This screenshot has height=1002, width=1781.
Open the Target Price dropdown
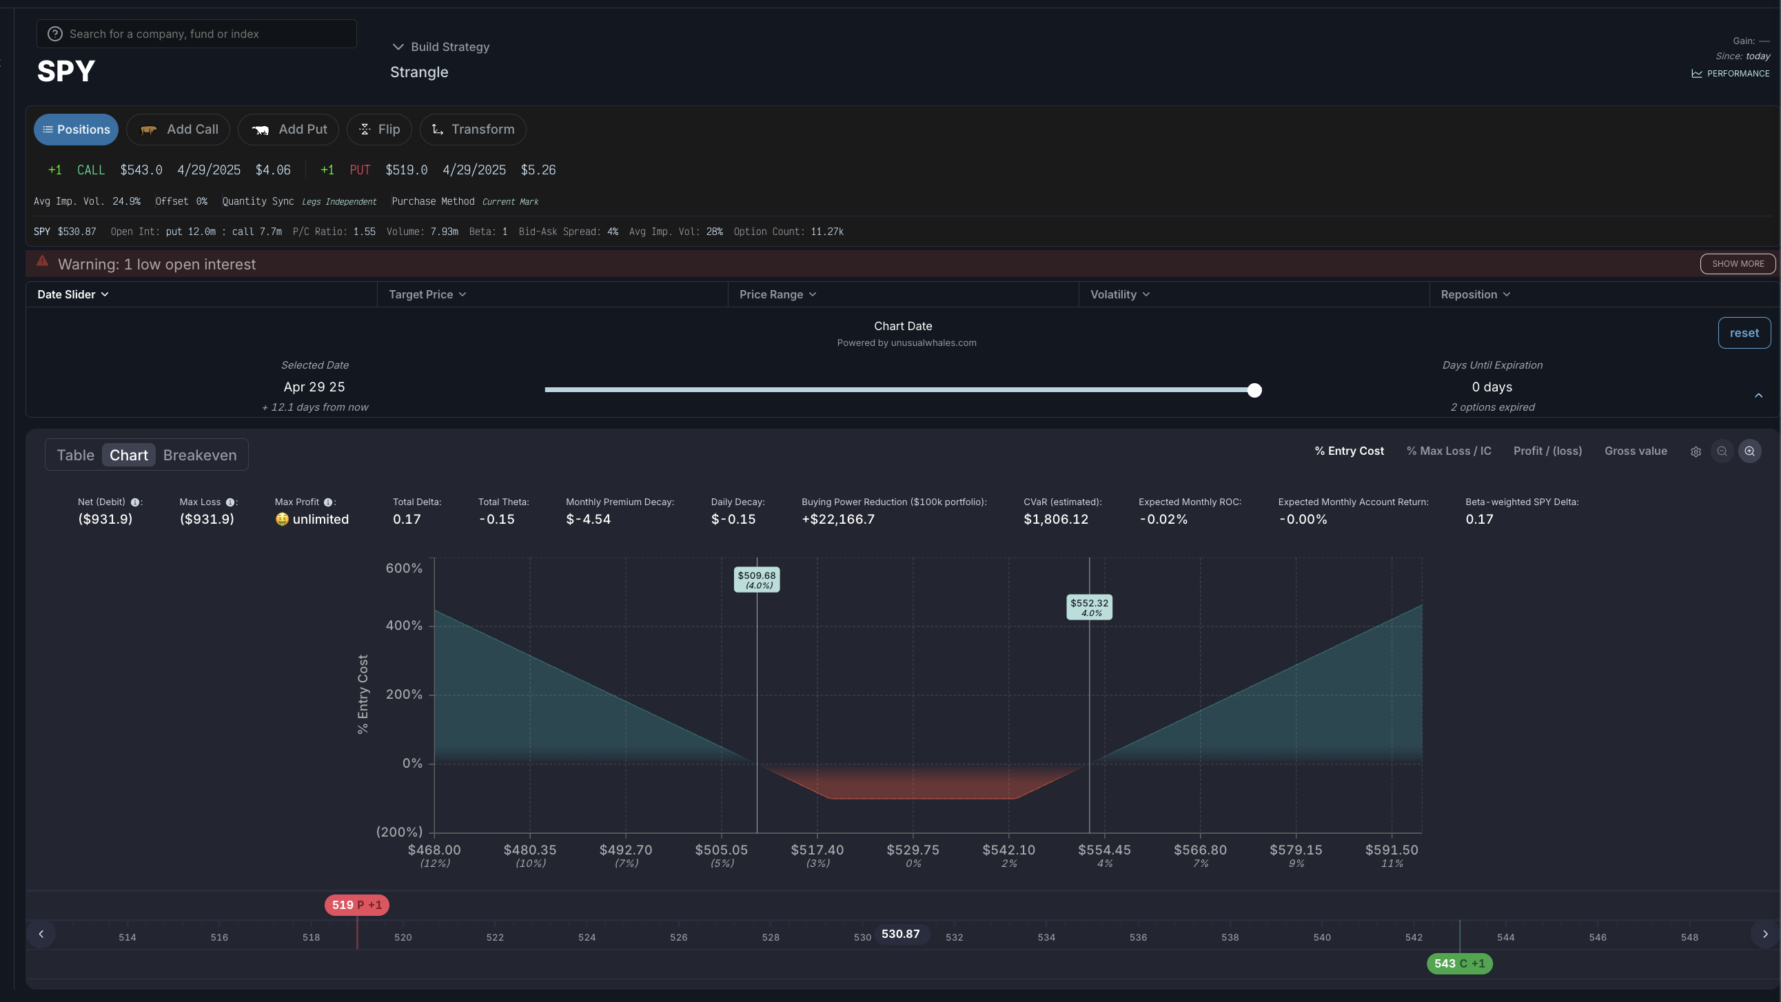point(427,294)
